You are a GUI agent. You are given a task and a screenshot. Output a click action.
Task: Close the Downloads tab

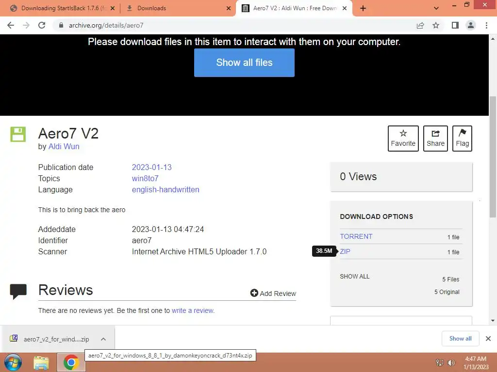tap(229, 8)
